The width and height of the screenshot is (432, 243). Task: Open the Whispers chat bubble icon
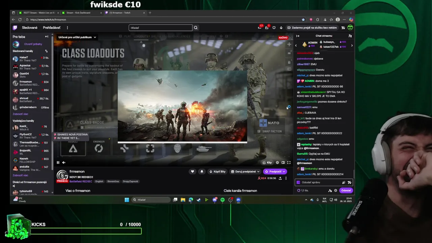click(x=274, y=28)
